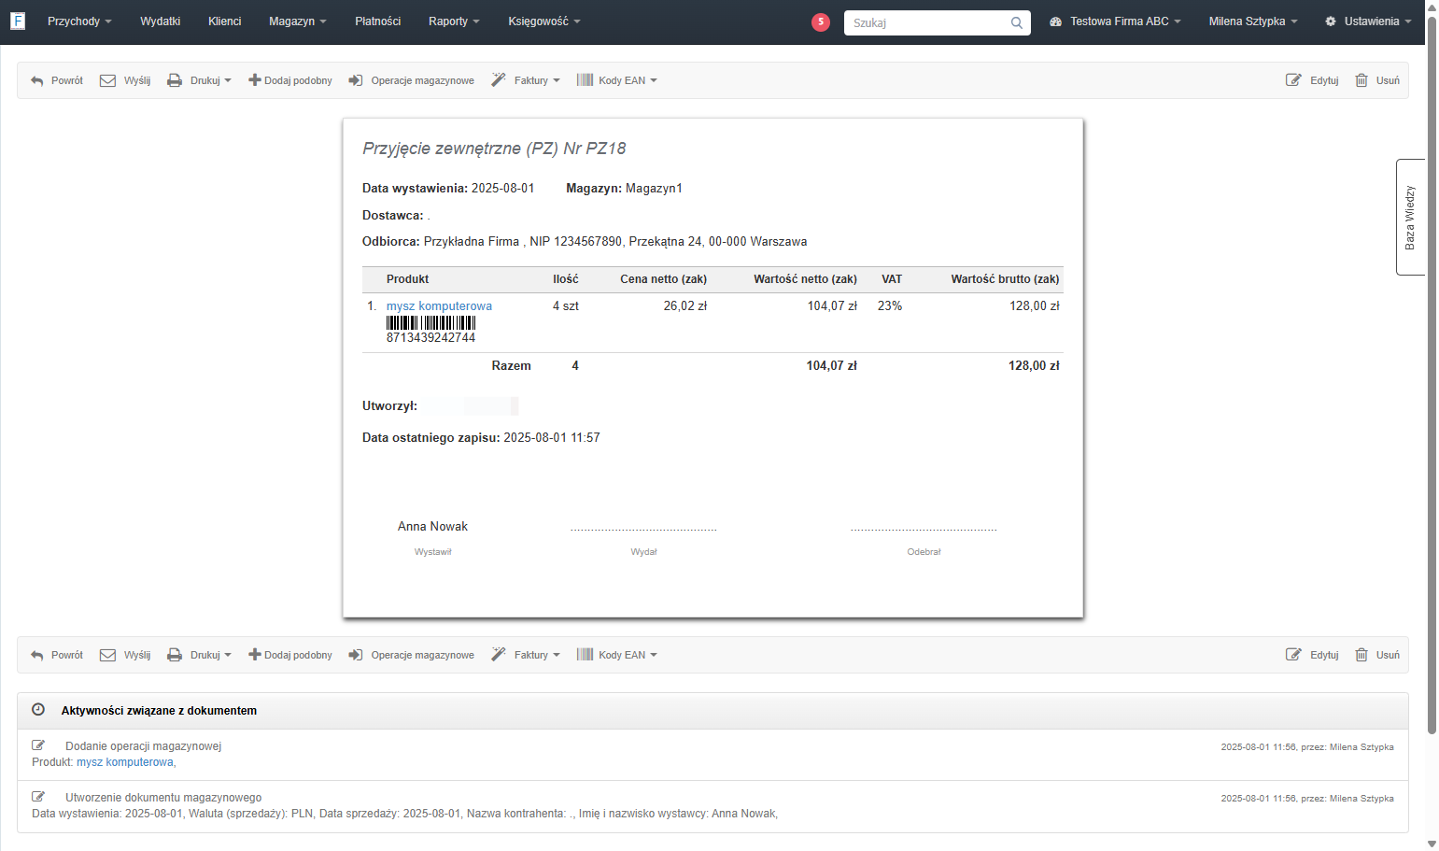1439x851 pixels.
Task: Click the top Edytuj pencil icon
Action: (1293, 80)
